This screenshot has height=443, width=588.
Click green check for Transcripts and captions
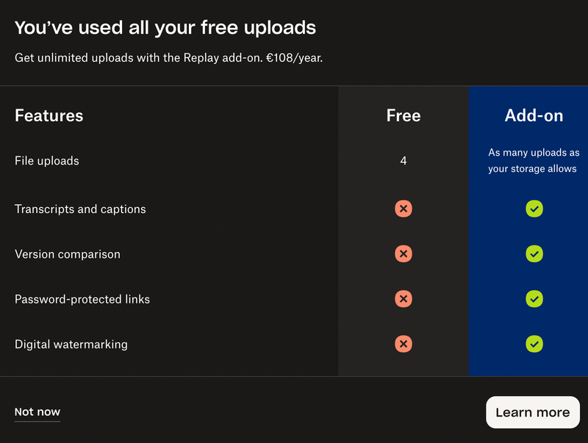[x=534, y=209]
